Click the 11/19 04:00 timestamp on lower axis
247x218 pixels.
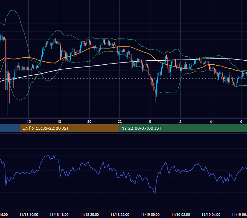pyautogui.click(x=211, y=215)
